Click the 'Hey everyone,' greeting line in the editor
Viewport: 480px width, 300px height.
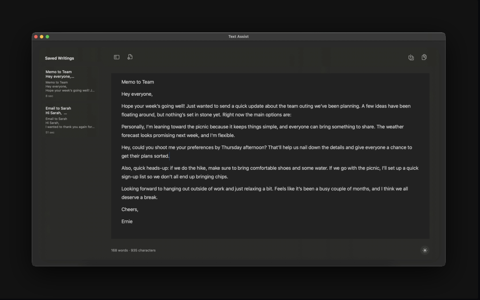point(137,94)
